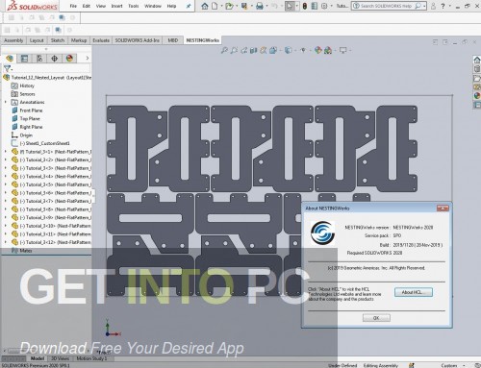
Task: Click the Open file folder icon
Action: [229, 6]
